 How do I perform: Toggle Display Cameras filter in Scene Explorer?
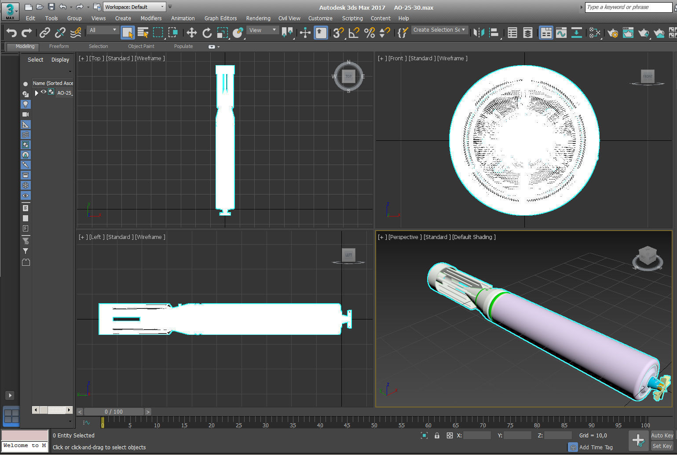26,114
